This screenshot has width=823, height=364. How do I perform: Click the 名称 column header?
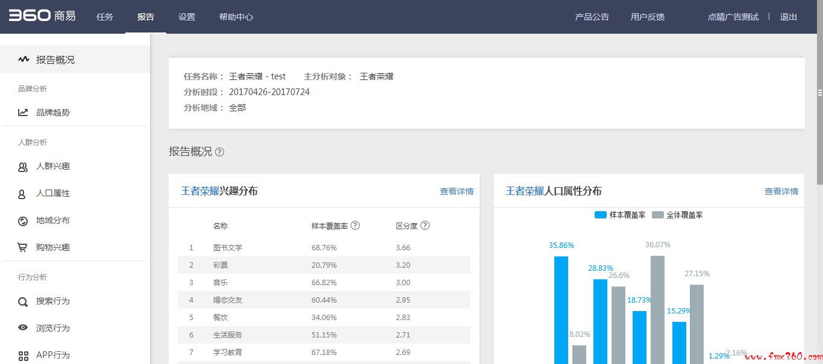click(x=221, y=226)
